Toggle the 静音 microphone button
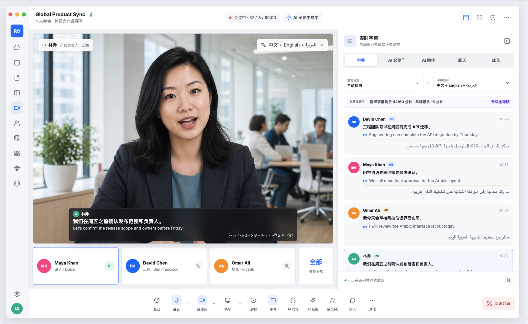This screenshot has height=324, width=528. coord(177,304)
